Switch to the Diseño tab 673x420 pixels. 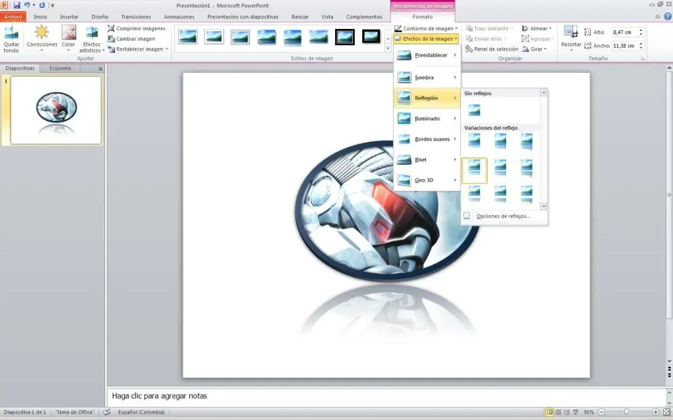pos(100,16)
